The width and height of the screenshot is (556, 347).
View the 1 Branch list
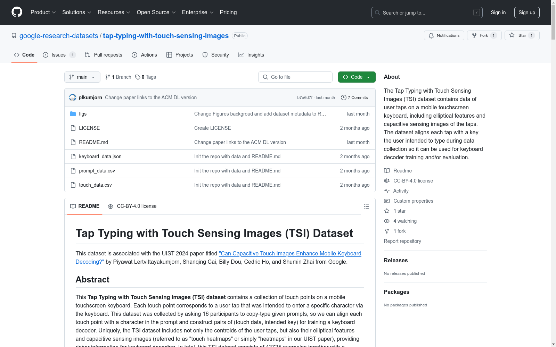[118, 77]
